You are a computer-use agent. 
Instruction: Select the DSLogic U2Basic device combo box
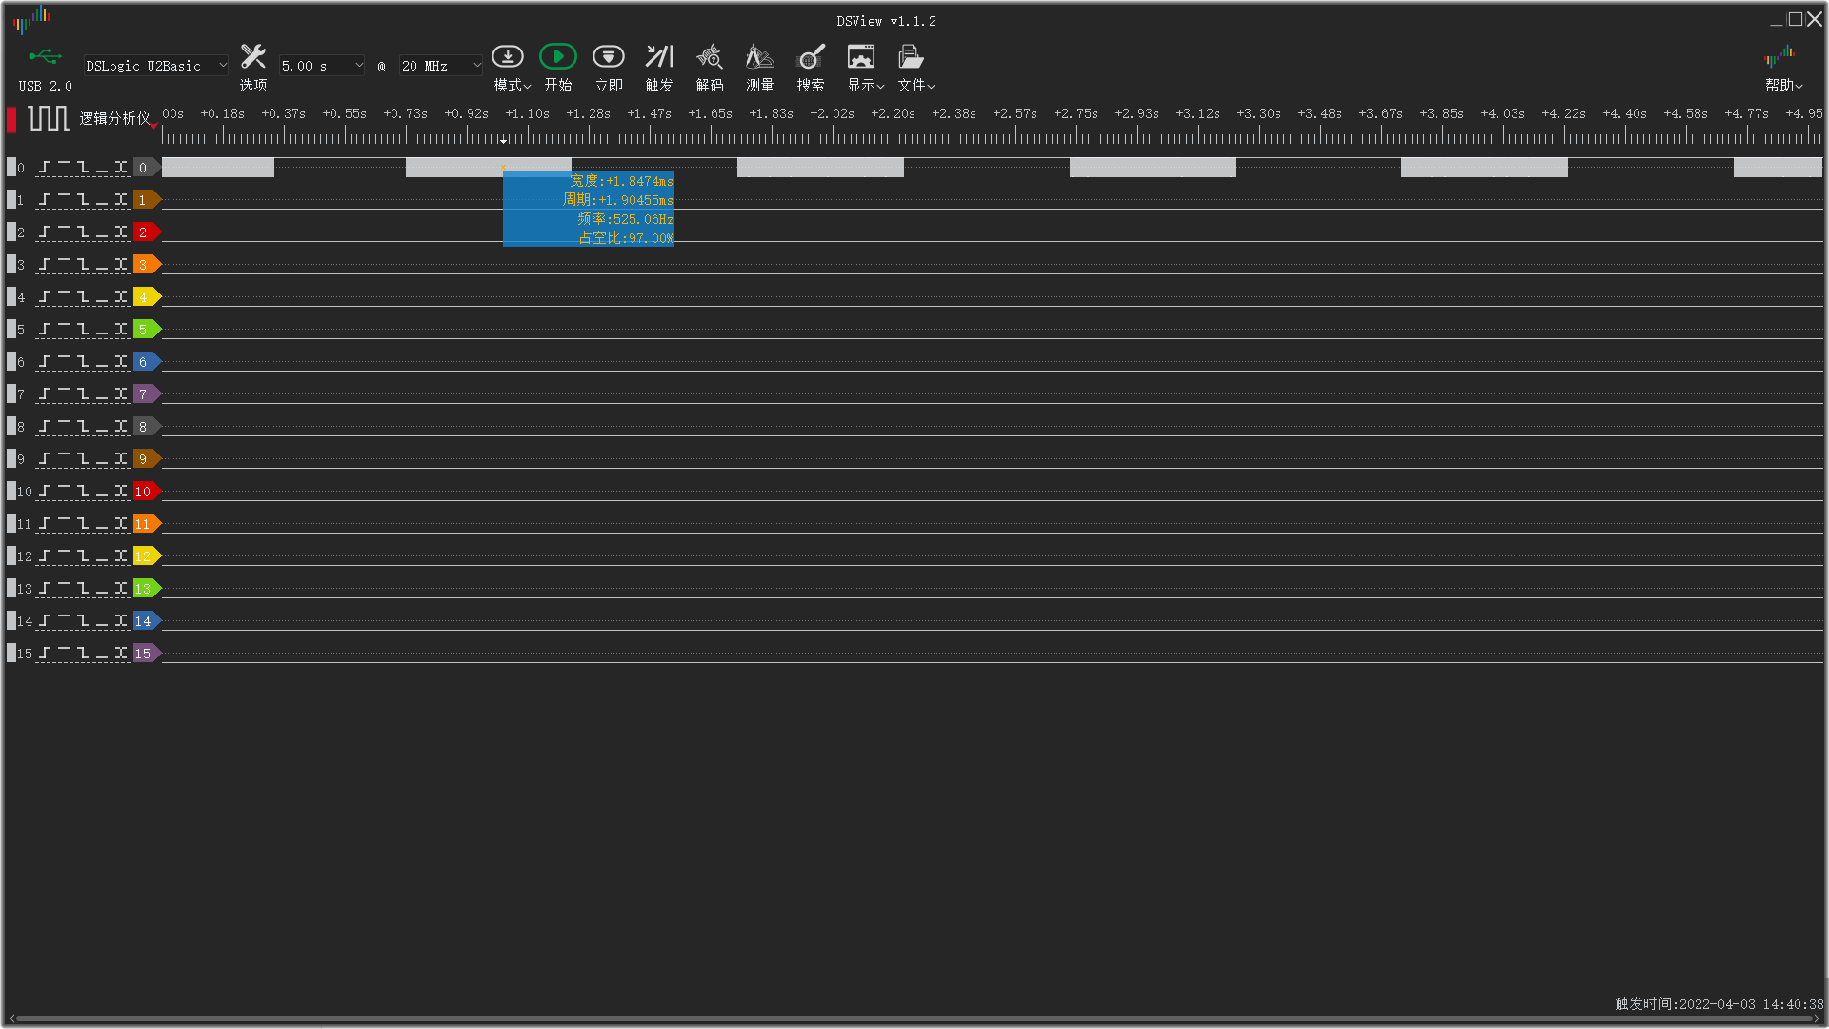[156, 66]
